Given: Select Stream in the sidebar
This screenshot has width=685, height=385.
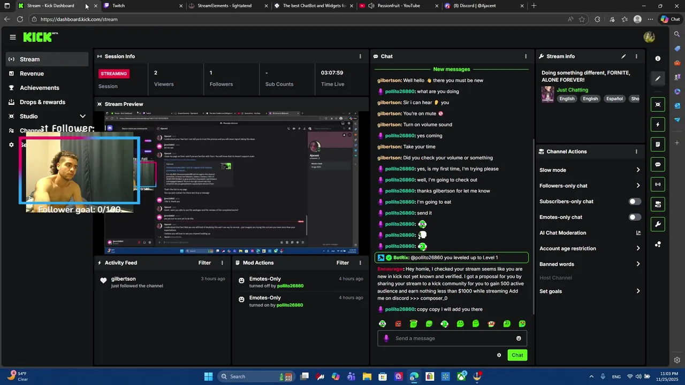Looking at the screenshot, I should point(47,59).
